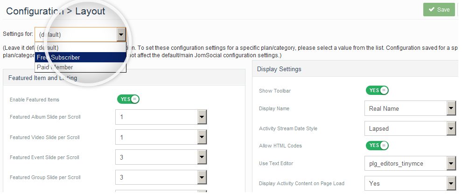Click the Configuration > Layout page title
This screenshot has width=462, height=194.
click(x=56, y=10)
